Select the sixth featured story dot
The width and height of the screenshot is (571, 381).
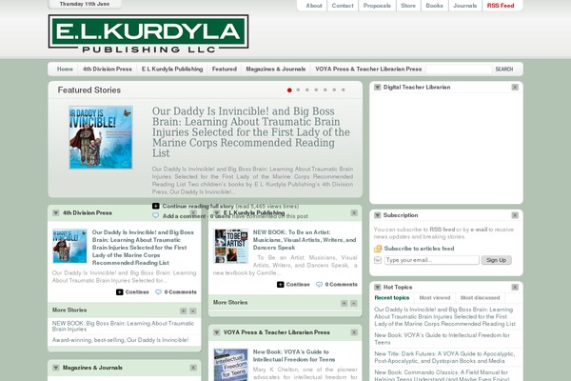[334, 90]
